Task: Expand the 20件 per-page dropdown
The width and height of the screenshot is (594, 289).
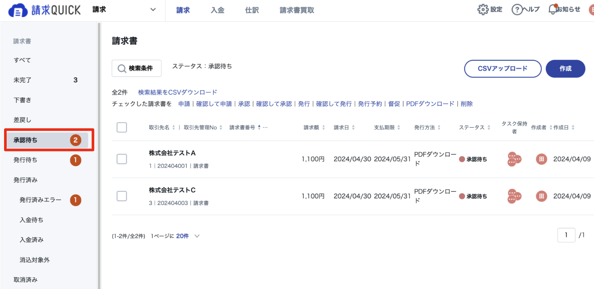Action: click(x=197, y=236)
